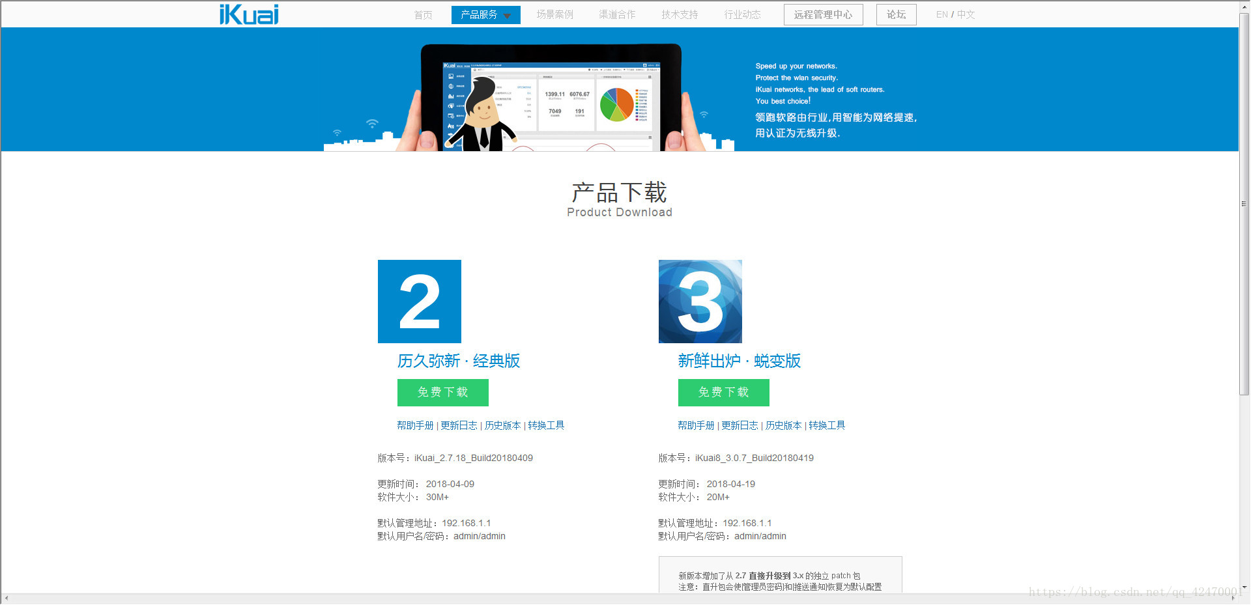
Task: Click the 历久弥新·经典版 title
Action: (x=459, y=361)
